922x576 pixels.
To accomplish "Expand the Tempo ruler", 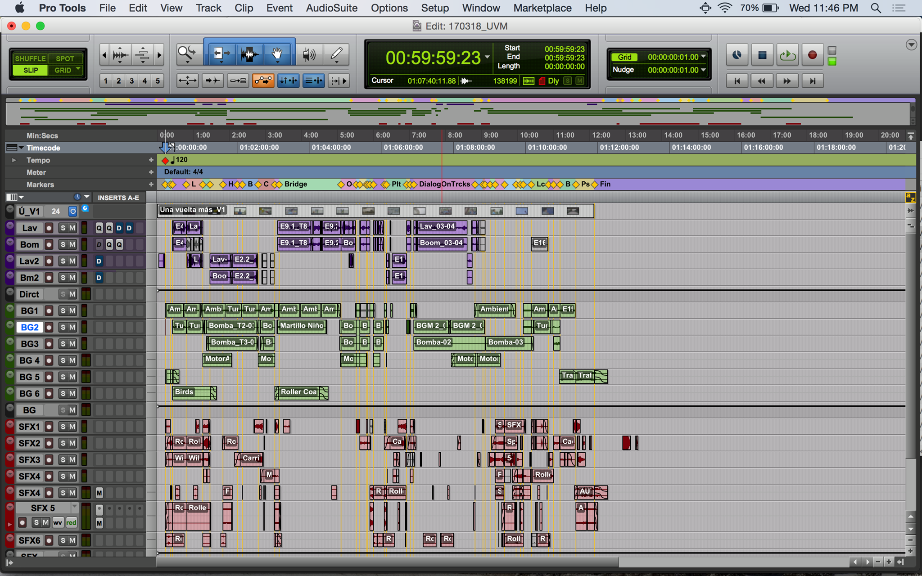I will tap(14, 160).
